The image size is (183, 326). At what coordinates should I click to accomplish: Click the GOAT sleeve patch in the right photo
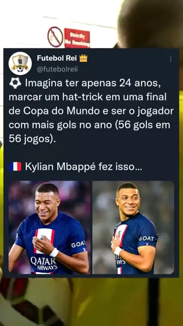pos(146,239)
